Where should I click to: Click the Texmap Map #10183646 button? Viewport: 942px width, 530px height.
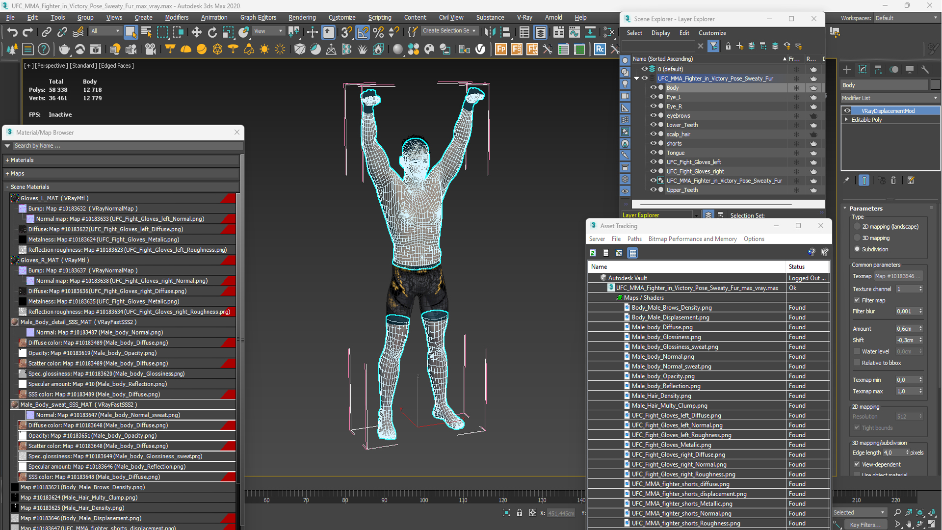pos(898,276)
